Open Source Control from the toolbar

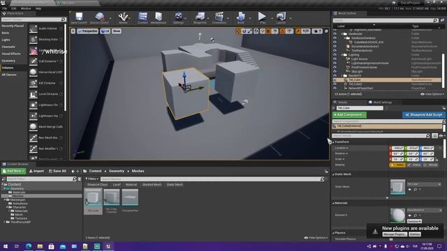click(x=99, y=17)
